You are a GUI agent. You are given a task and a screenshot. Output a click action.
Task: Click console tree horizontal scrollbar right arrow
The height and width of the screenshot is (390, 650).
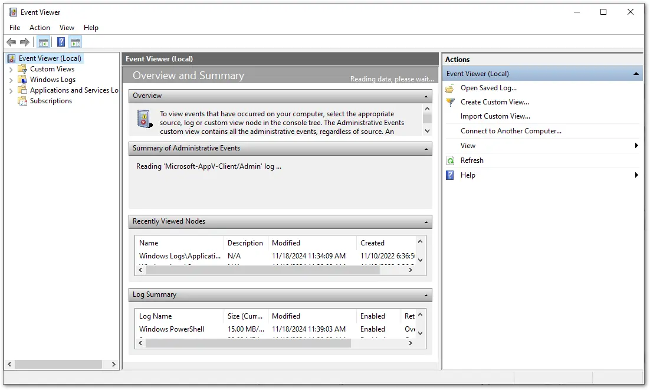click(x=114, y=364)
